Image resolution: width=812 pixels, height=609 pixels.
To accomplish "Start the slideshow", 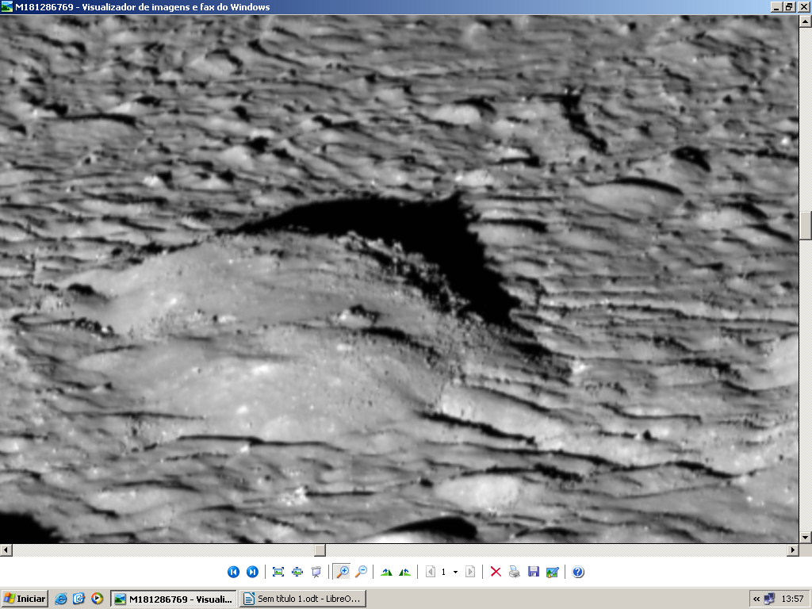I will pos(316,572).
